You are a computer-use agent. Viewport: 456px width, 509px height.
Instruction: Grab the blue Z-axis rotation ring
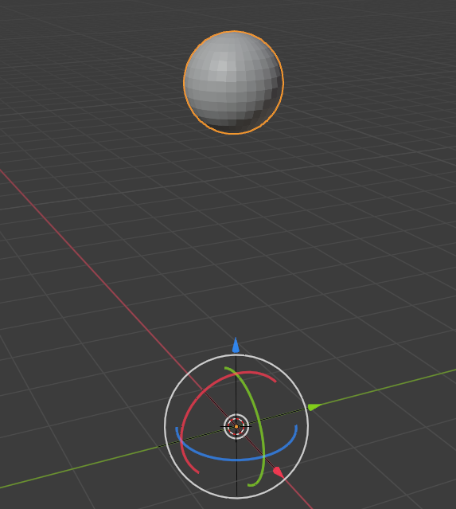click(237, 460)
